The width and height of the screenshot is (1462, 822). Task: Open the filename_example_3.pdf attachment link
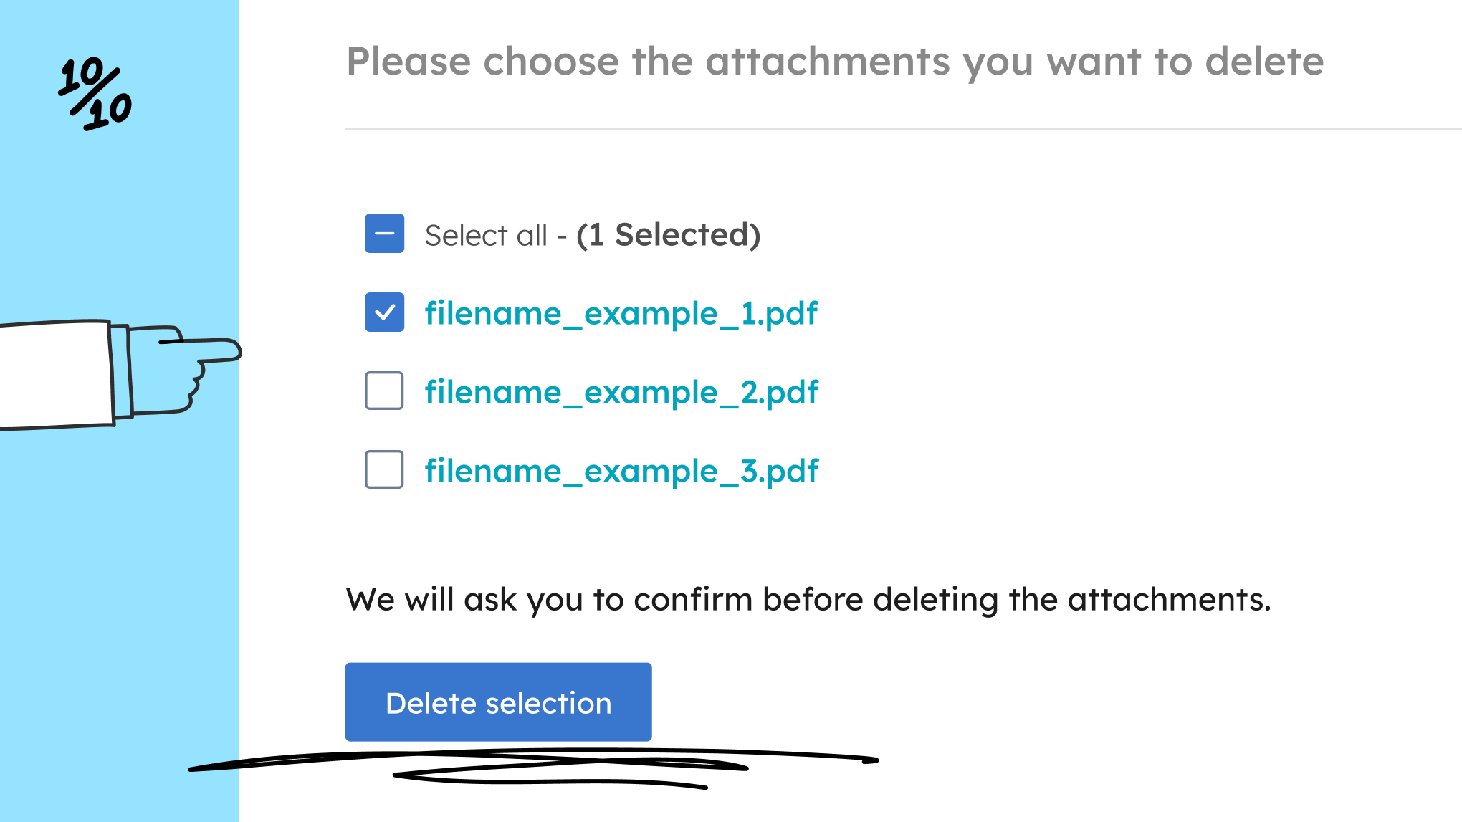pos(621,472)
